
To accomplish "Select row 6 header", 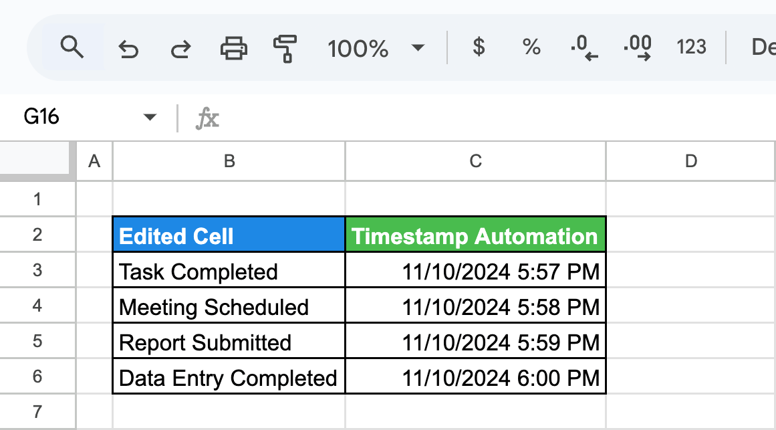I will pos(37,377).
